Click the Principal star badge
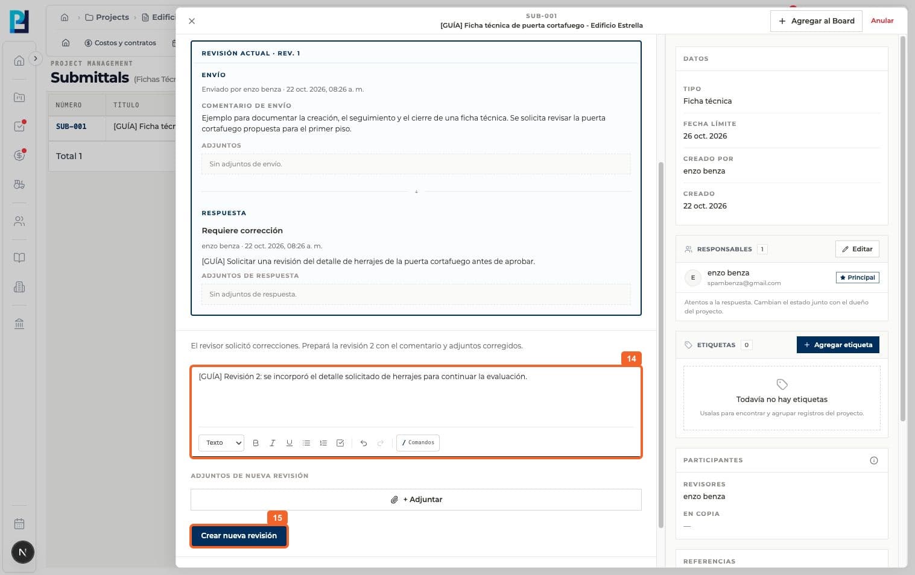The image size is (915, 575). pyautogui.click(x=857, y=278)
